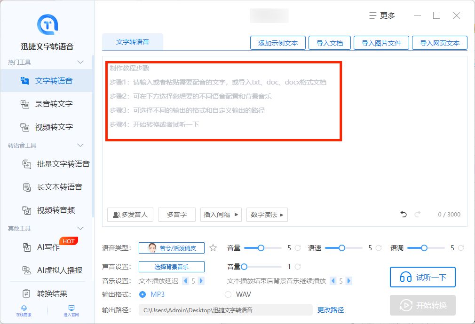Adjust the 语调 slider handle
The height and width of the screenshot is (324, 475).
point(424,248)
